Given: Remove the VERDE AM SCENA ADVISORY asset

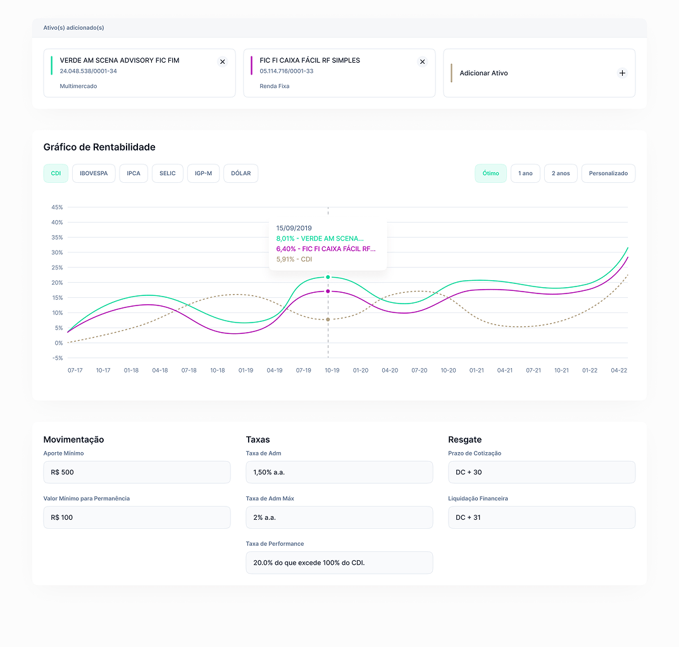Looking at the screenshot, I should (222, 61).
